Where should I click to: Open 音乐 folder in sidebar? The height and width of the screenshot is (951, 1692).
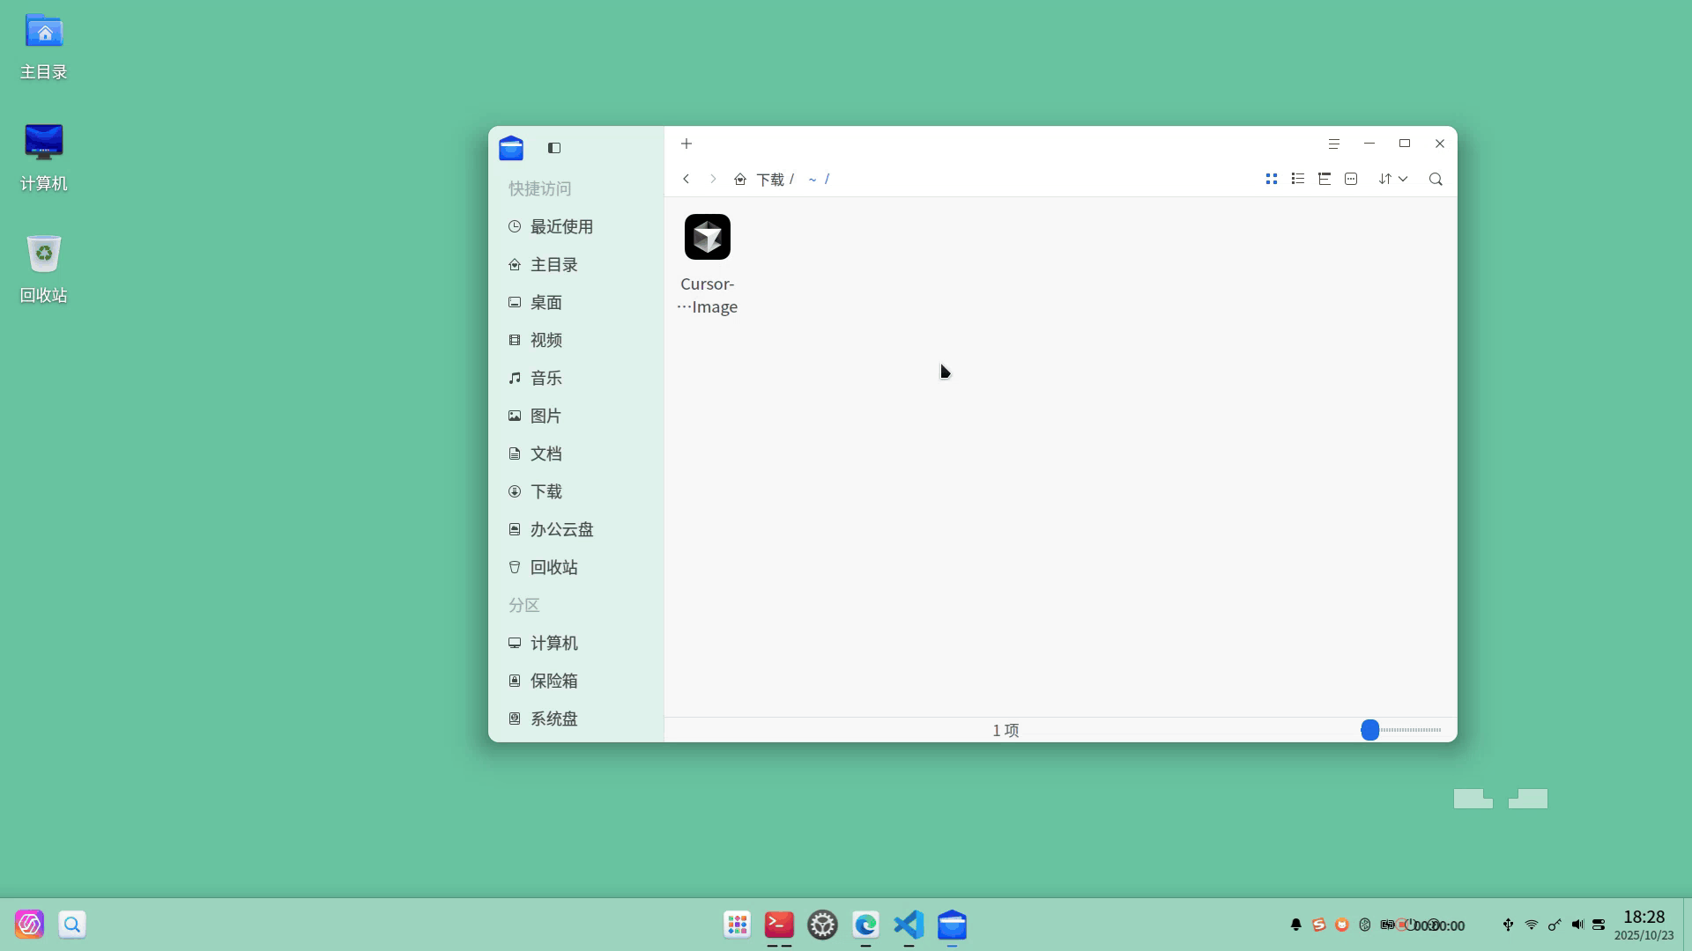[x=575, y=378]
